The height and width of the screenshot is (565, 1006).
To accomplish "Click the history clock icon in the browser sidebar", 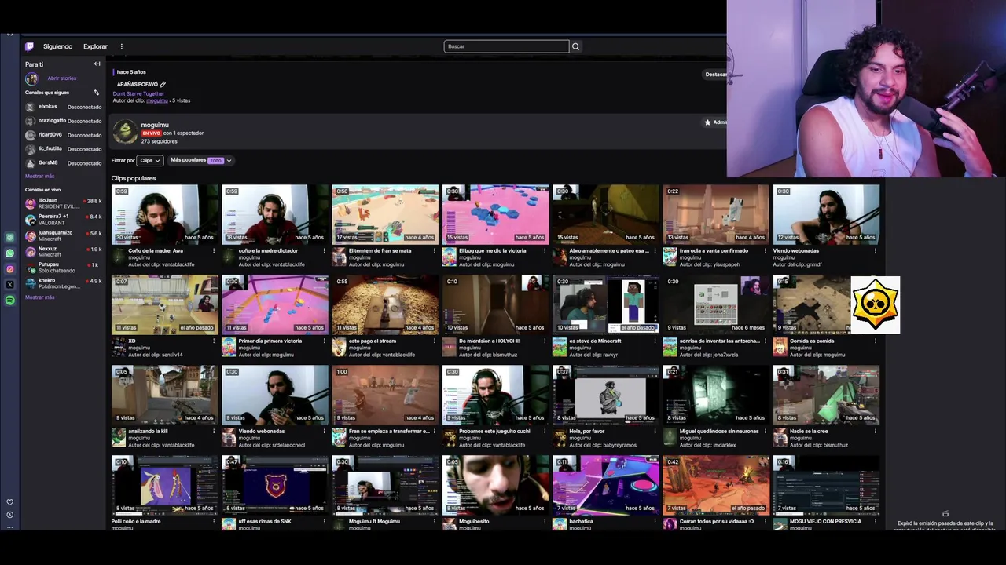I will pyautogui.click(x=9, y=515).
